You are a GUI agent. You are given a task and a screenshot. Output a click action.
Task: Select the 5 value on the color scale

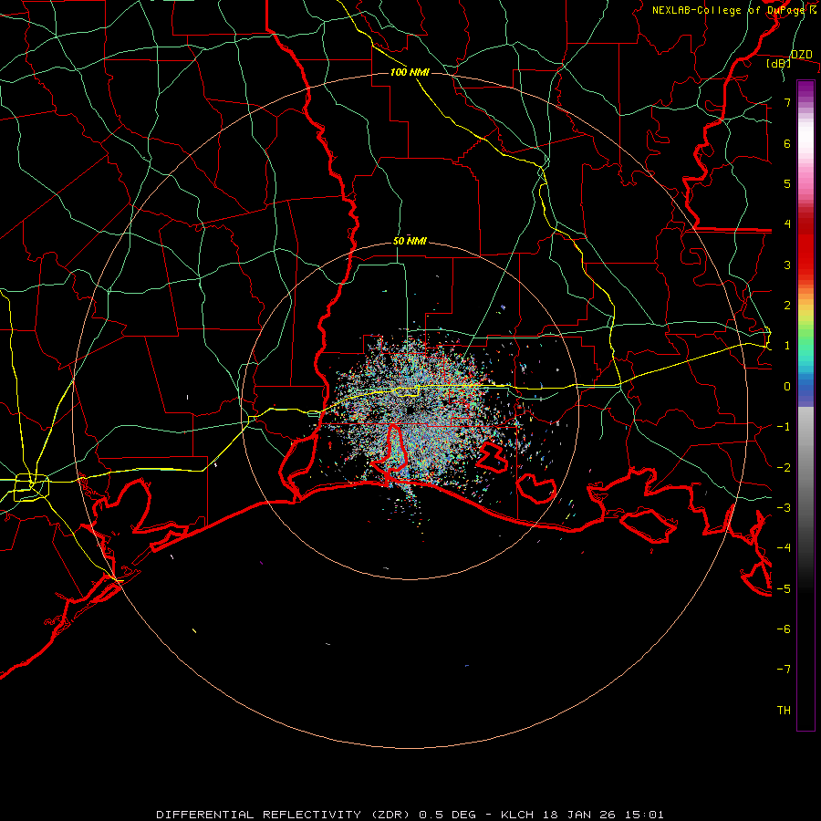coord(787,183)
